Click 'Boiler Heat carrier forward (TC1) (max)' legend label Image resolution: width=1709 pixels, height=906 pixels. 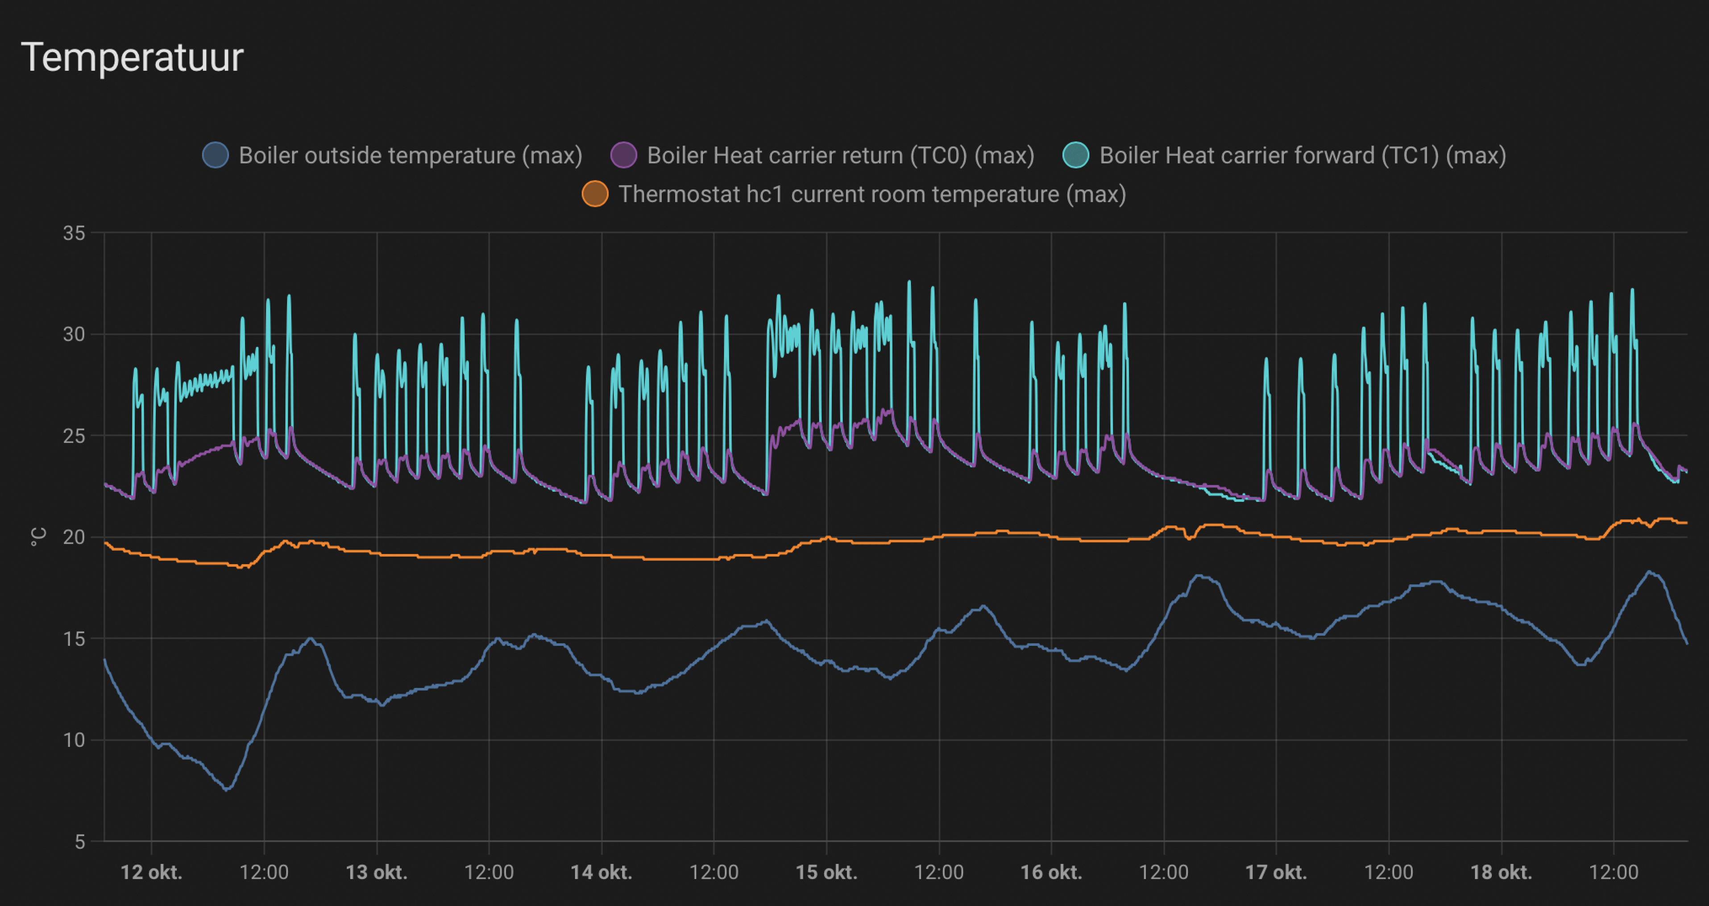point(1302,155)
